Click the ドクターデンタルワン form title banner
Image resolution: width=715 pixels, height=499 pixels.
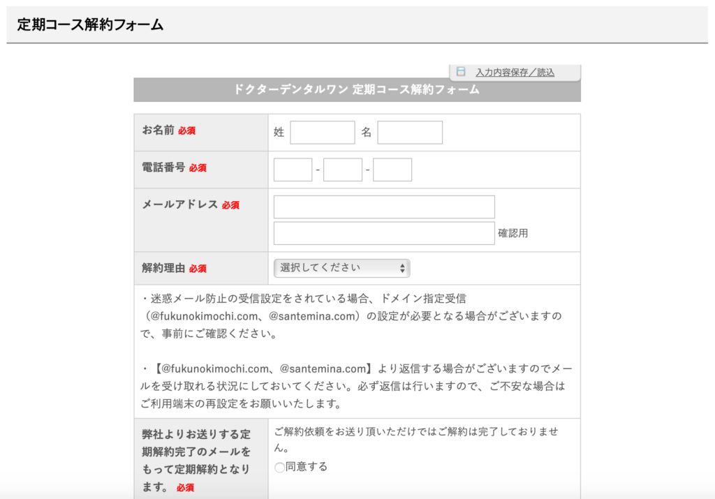point(357,89)
